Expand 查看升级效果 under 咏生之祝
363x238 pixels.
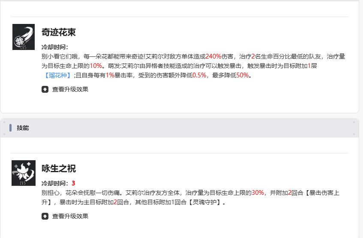(70, 216)
